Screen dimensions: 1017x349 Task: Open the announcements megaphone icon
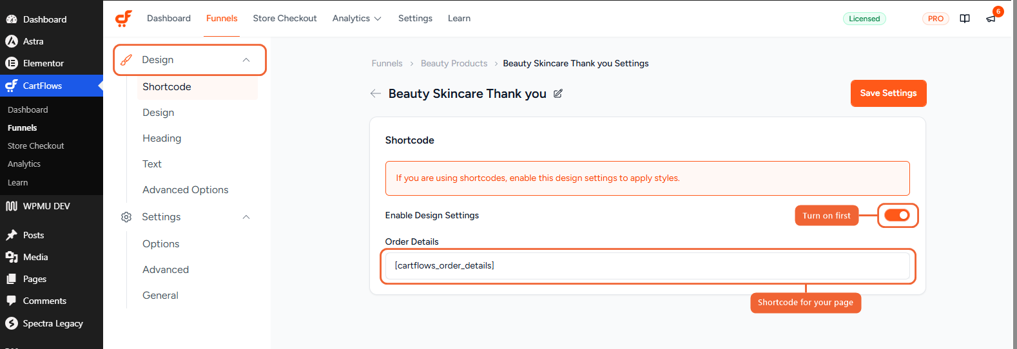991,19
